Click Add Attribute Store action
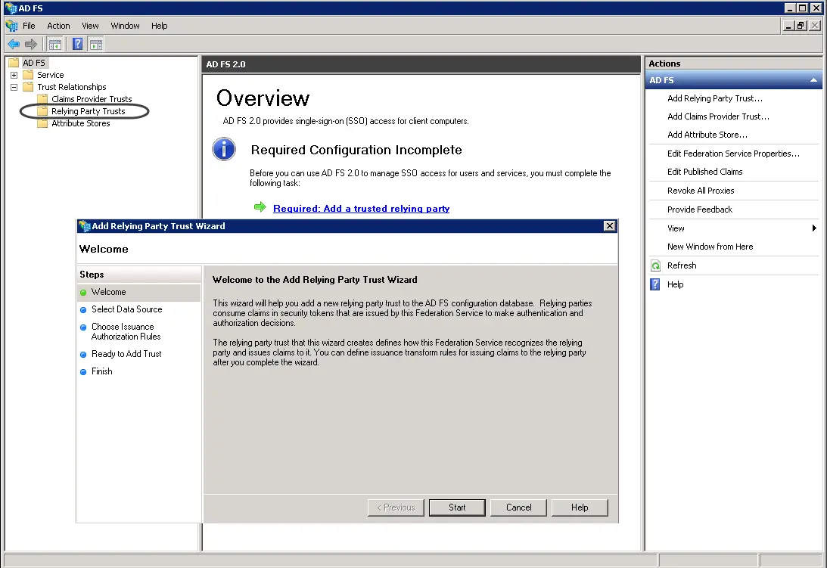This screenshot has width=827, height=568. (707, 135)
